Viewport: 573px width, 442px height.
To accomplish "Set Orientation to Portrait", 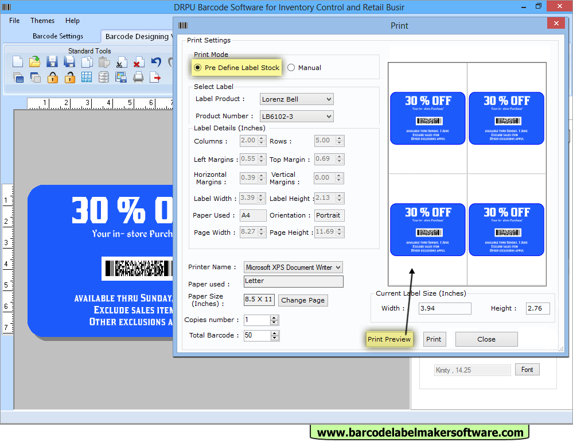I will 329,215.
